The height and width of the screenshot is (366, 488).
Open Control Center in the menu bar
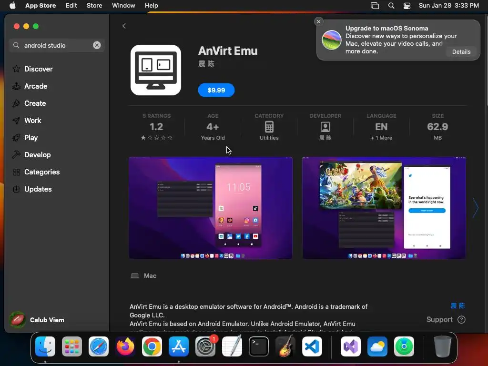[x=407, y=6]
